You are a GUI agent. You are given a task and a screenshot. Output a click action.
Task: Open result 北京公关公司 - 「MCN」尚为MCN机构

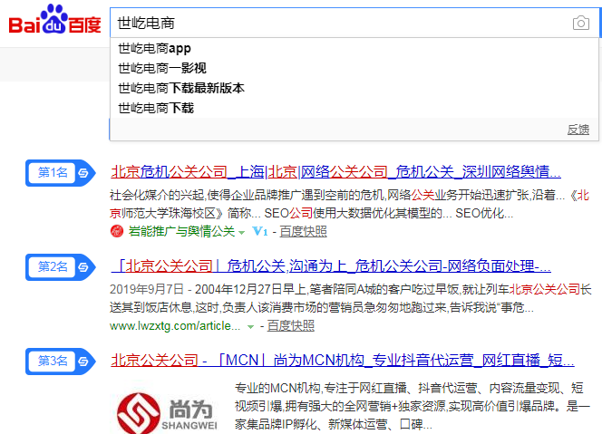(x=343, y=360)
